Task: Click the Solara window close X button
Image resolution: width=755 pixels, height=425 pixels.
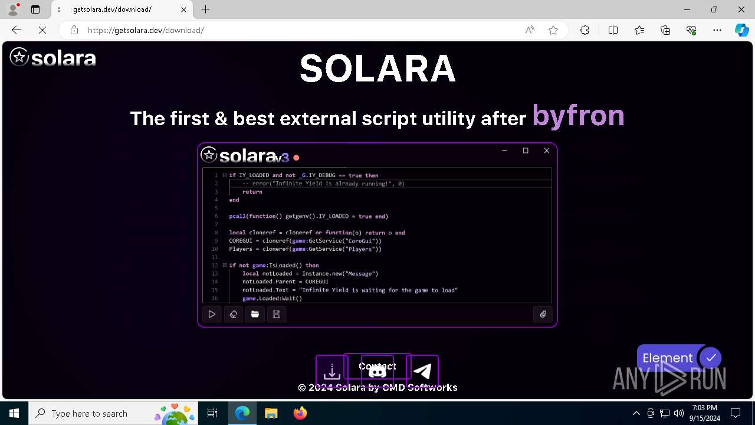Action: (x=547, y=151)
